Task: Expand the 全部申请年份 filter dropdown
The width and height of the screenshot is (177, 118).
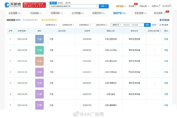Action: tap(85, 25)
